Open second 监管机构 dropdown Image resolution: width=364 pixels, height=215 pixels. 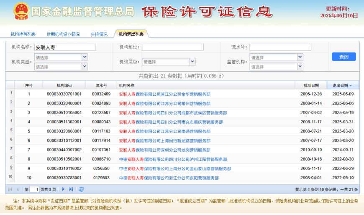pyautogui.click(x=300, y=67)
